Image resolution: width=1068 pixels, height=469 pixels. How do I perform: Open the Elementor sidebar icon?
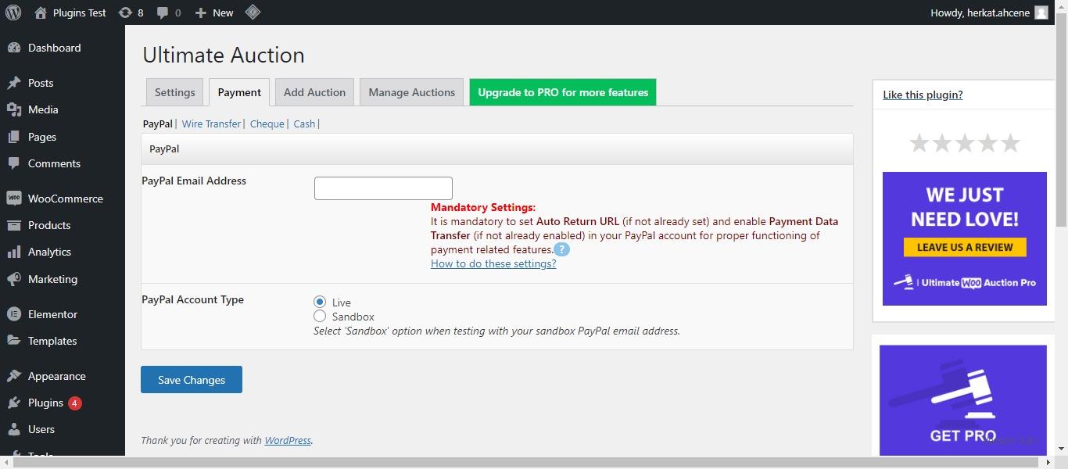point(13,314)
